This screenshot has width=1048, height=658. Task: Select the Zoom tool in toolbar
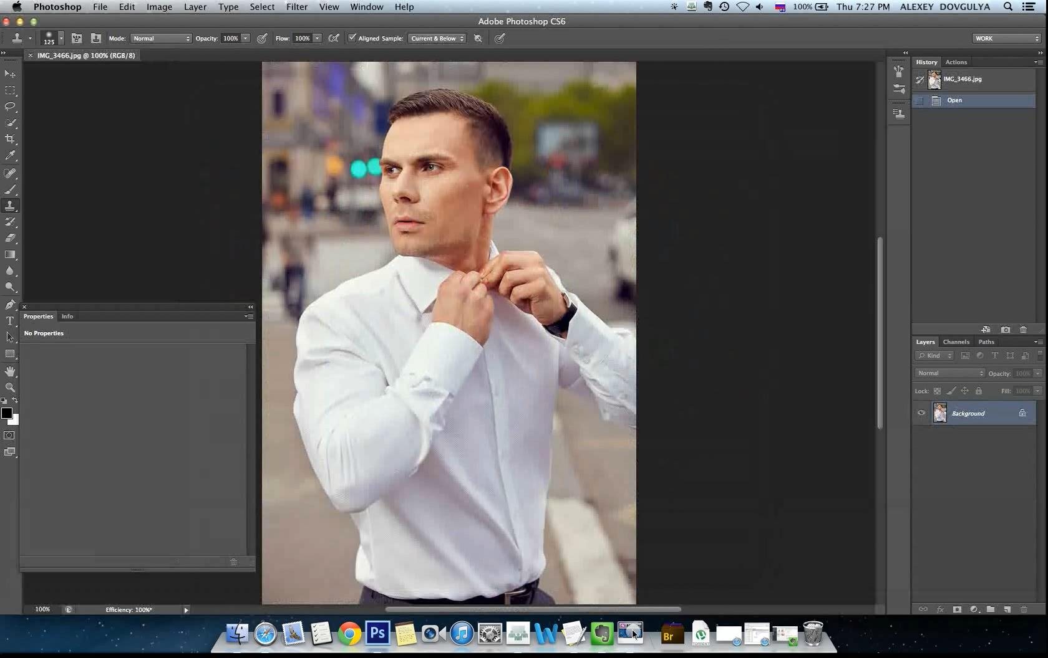pyautogui.click(x=10, y=388)
